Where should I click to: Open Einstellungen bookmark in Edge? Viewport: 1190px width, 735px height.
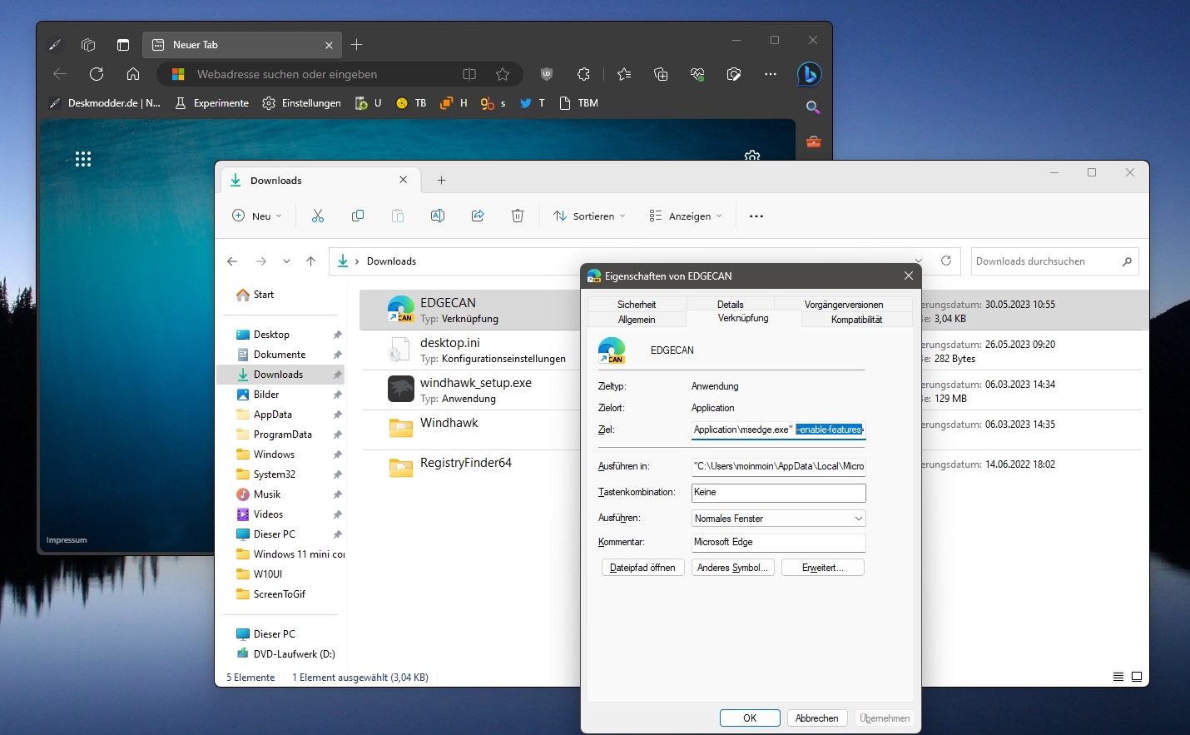tap(302, 103)
